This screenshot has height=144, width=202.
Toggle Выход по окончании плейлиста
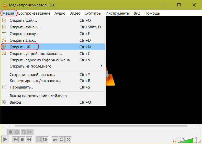click(x=53, y=96)
